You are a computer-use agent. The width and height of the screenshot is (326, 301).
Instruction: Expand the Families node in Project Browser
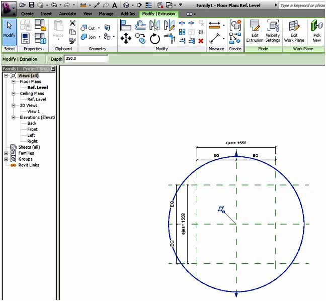7,153
